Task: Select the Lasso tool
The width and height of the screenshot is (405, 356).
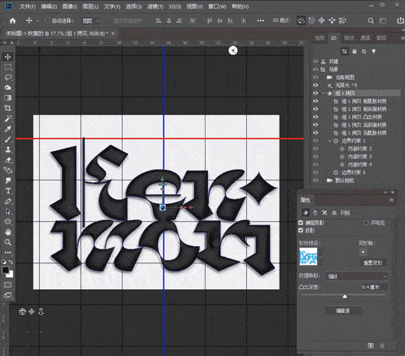Action: coord(8,77)
